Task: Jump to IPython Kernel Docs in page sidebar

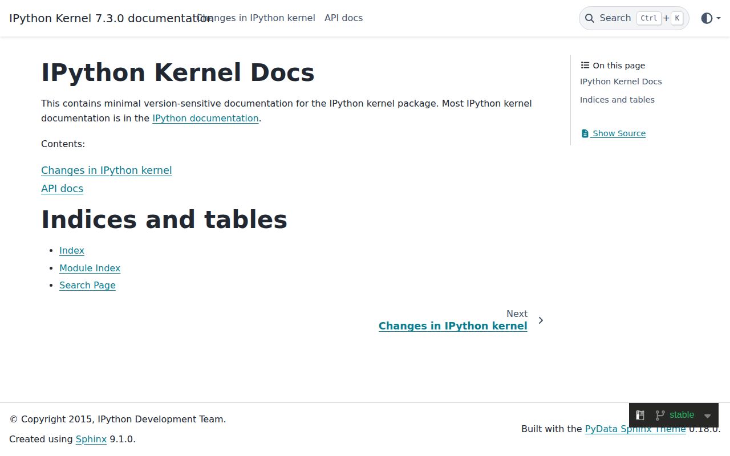Action: 620,82
